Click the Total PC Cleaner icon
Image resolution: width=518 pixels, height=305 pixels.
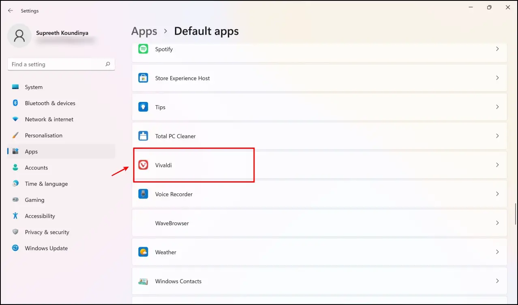(143, 136)
